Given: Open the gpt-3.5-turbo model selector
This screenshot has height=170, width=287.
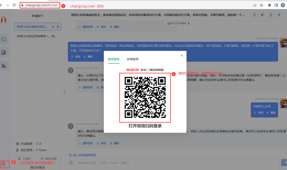Looking at the screenshot, I should (x=179, y=23).
